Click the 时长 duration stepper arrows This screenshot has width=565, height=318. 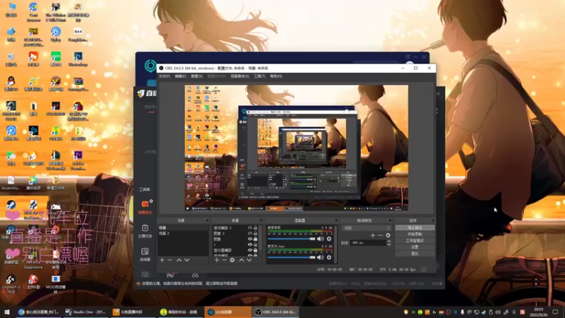389,243
